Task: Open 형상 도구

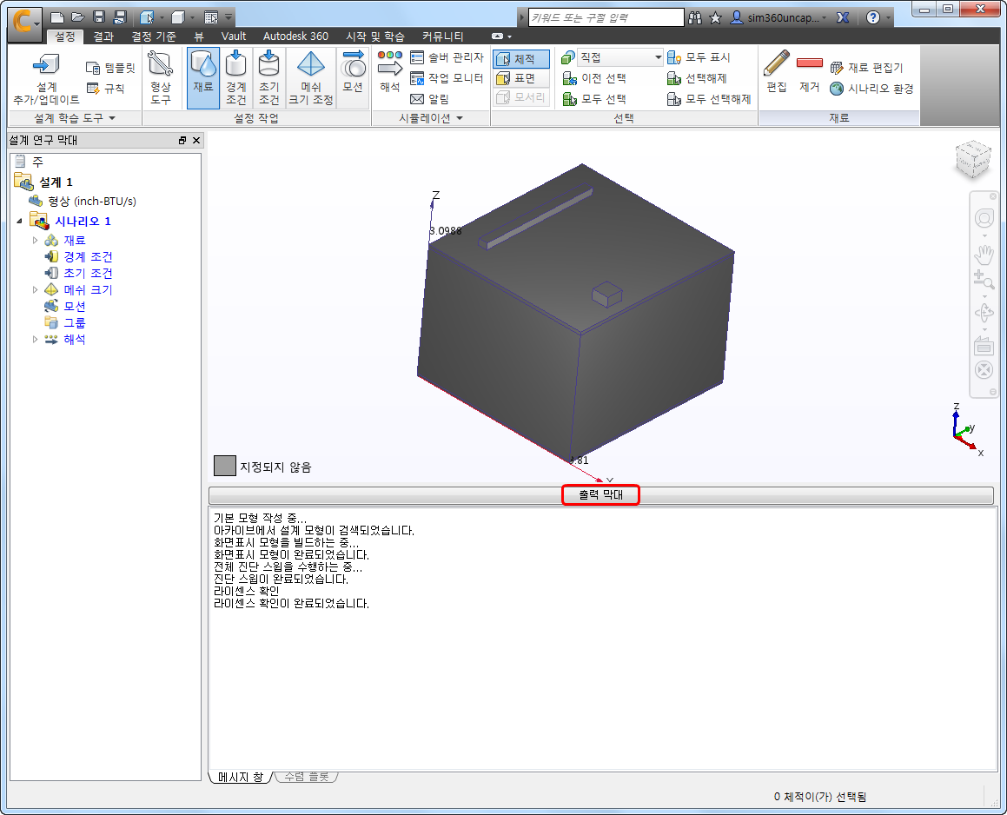Action: [161, 78]
